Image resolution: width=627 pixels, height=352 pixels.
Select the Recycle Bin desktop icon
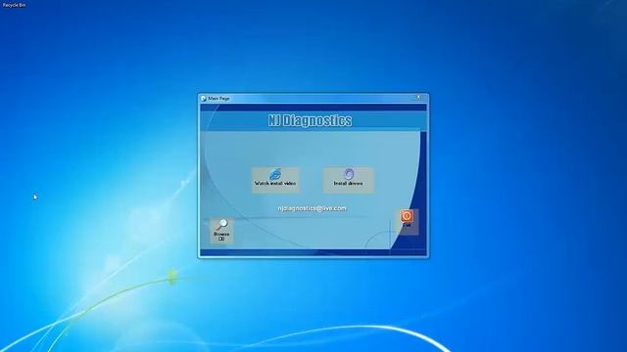(14, 5)
